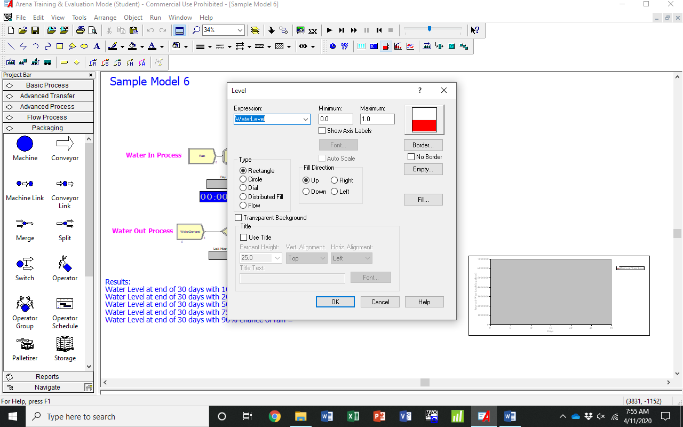Viewport: 683px width, 427px height.
Task: Select the Dial type radio button
Action: [243, 188]
